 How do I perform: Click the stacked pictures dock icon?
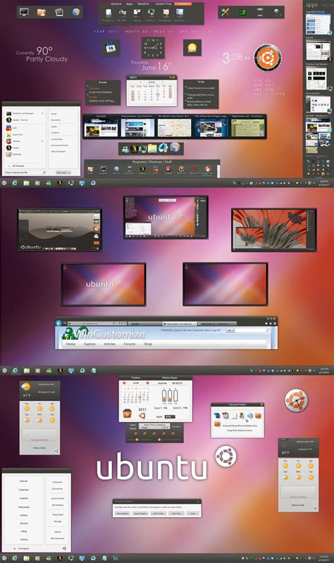(x=58, y=12)
